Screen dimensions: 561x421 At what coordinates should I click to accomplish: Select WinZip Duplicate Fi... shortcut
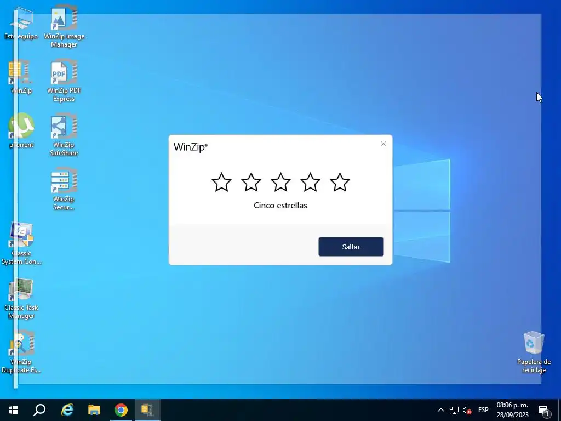coord(21,352)
